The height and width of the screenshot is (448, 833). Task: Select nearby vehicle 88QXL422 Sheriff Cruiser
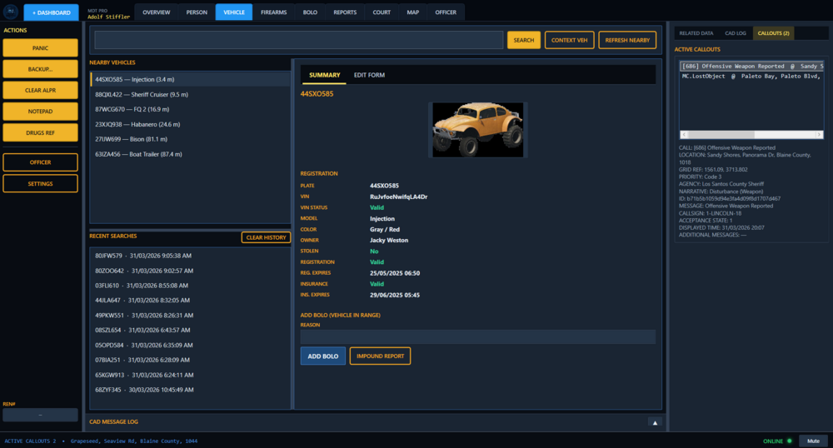[190, 94]
